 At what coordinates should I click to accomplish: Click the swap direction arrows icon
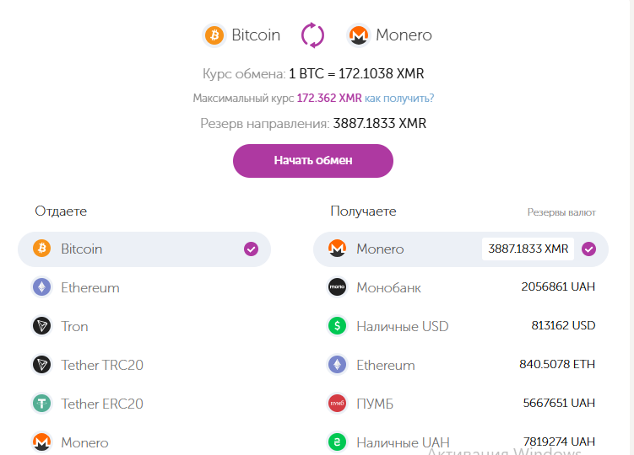313,35
